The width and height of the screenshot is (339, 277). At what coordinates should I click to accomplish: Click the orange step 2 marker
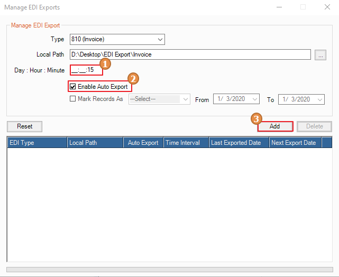134,79
